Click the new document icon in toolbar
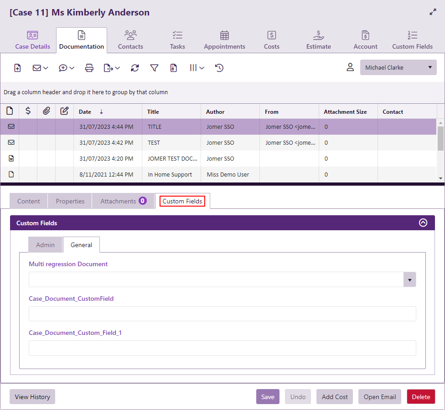Image resolution: width=445 pixels, height=410 pixels. click(x=17, y=68)
